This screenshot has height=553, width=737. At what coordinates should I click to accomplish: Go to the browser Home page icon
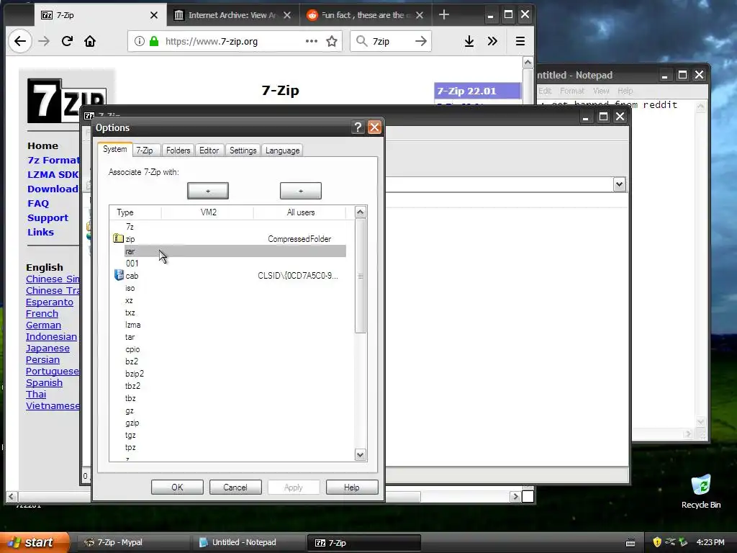point(90,41)
